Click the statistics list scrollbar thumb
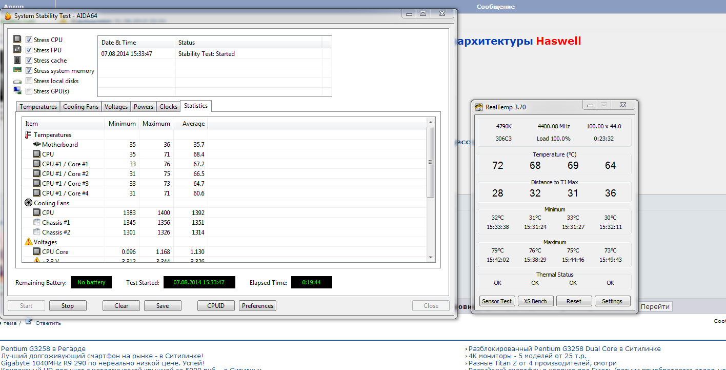This screenshot has height=370, width=726. pos(431,162)
